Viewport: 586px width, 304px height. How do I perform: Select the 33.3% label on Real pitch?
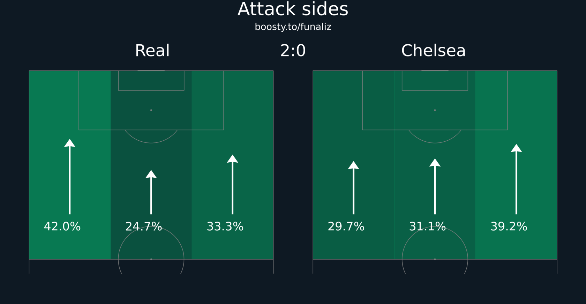pyautogui.click(x=225, y=227)
